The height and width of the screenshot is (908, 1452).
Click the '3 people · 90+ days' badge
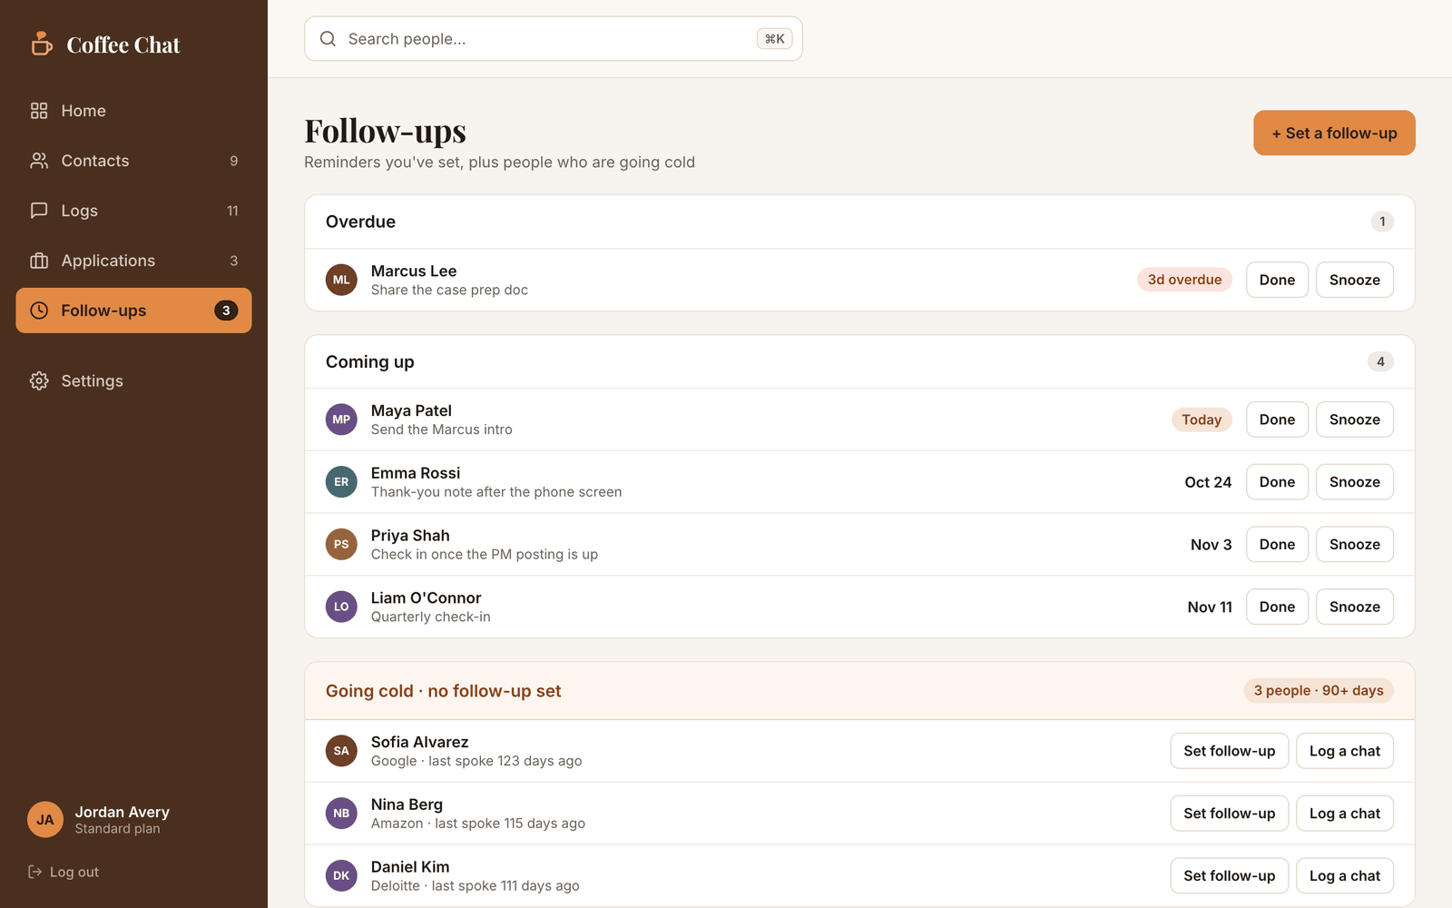1319,691
